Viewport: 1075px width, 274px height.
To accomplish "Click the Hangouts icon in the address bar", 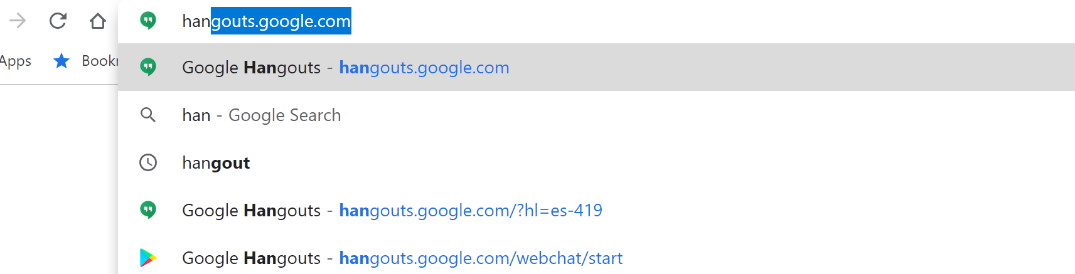I will pos(148,21).
